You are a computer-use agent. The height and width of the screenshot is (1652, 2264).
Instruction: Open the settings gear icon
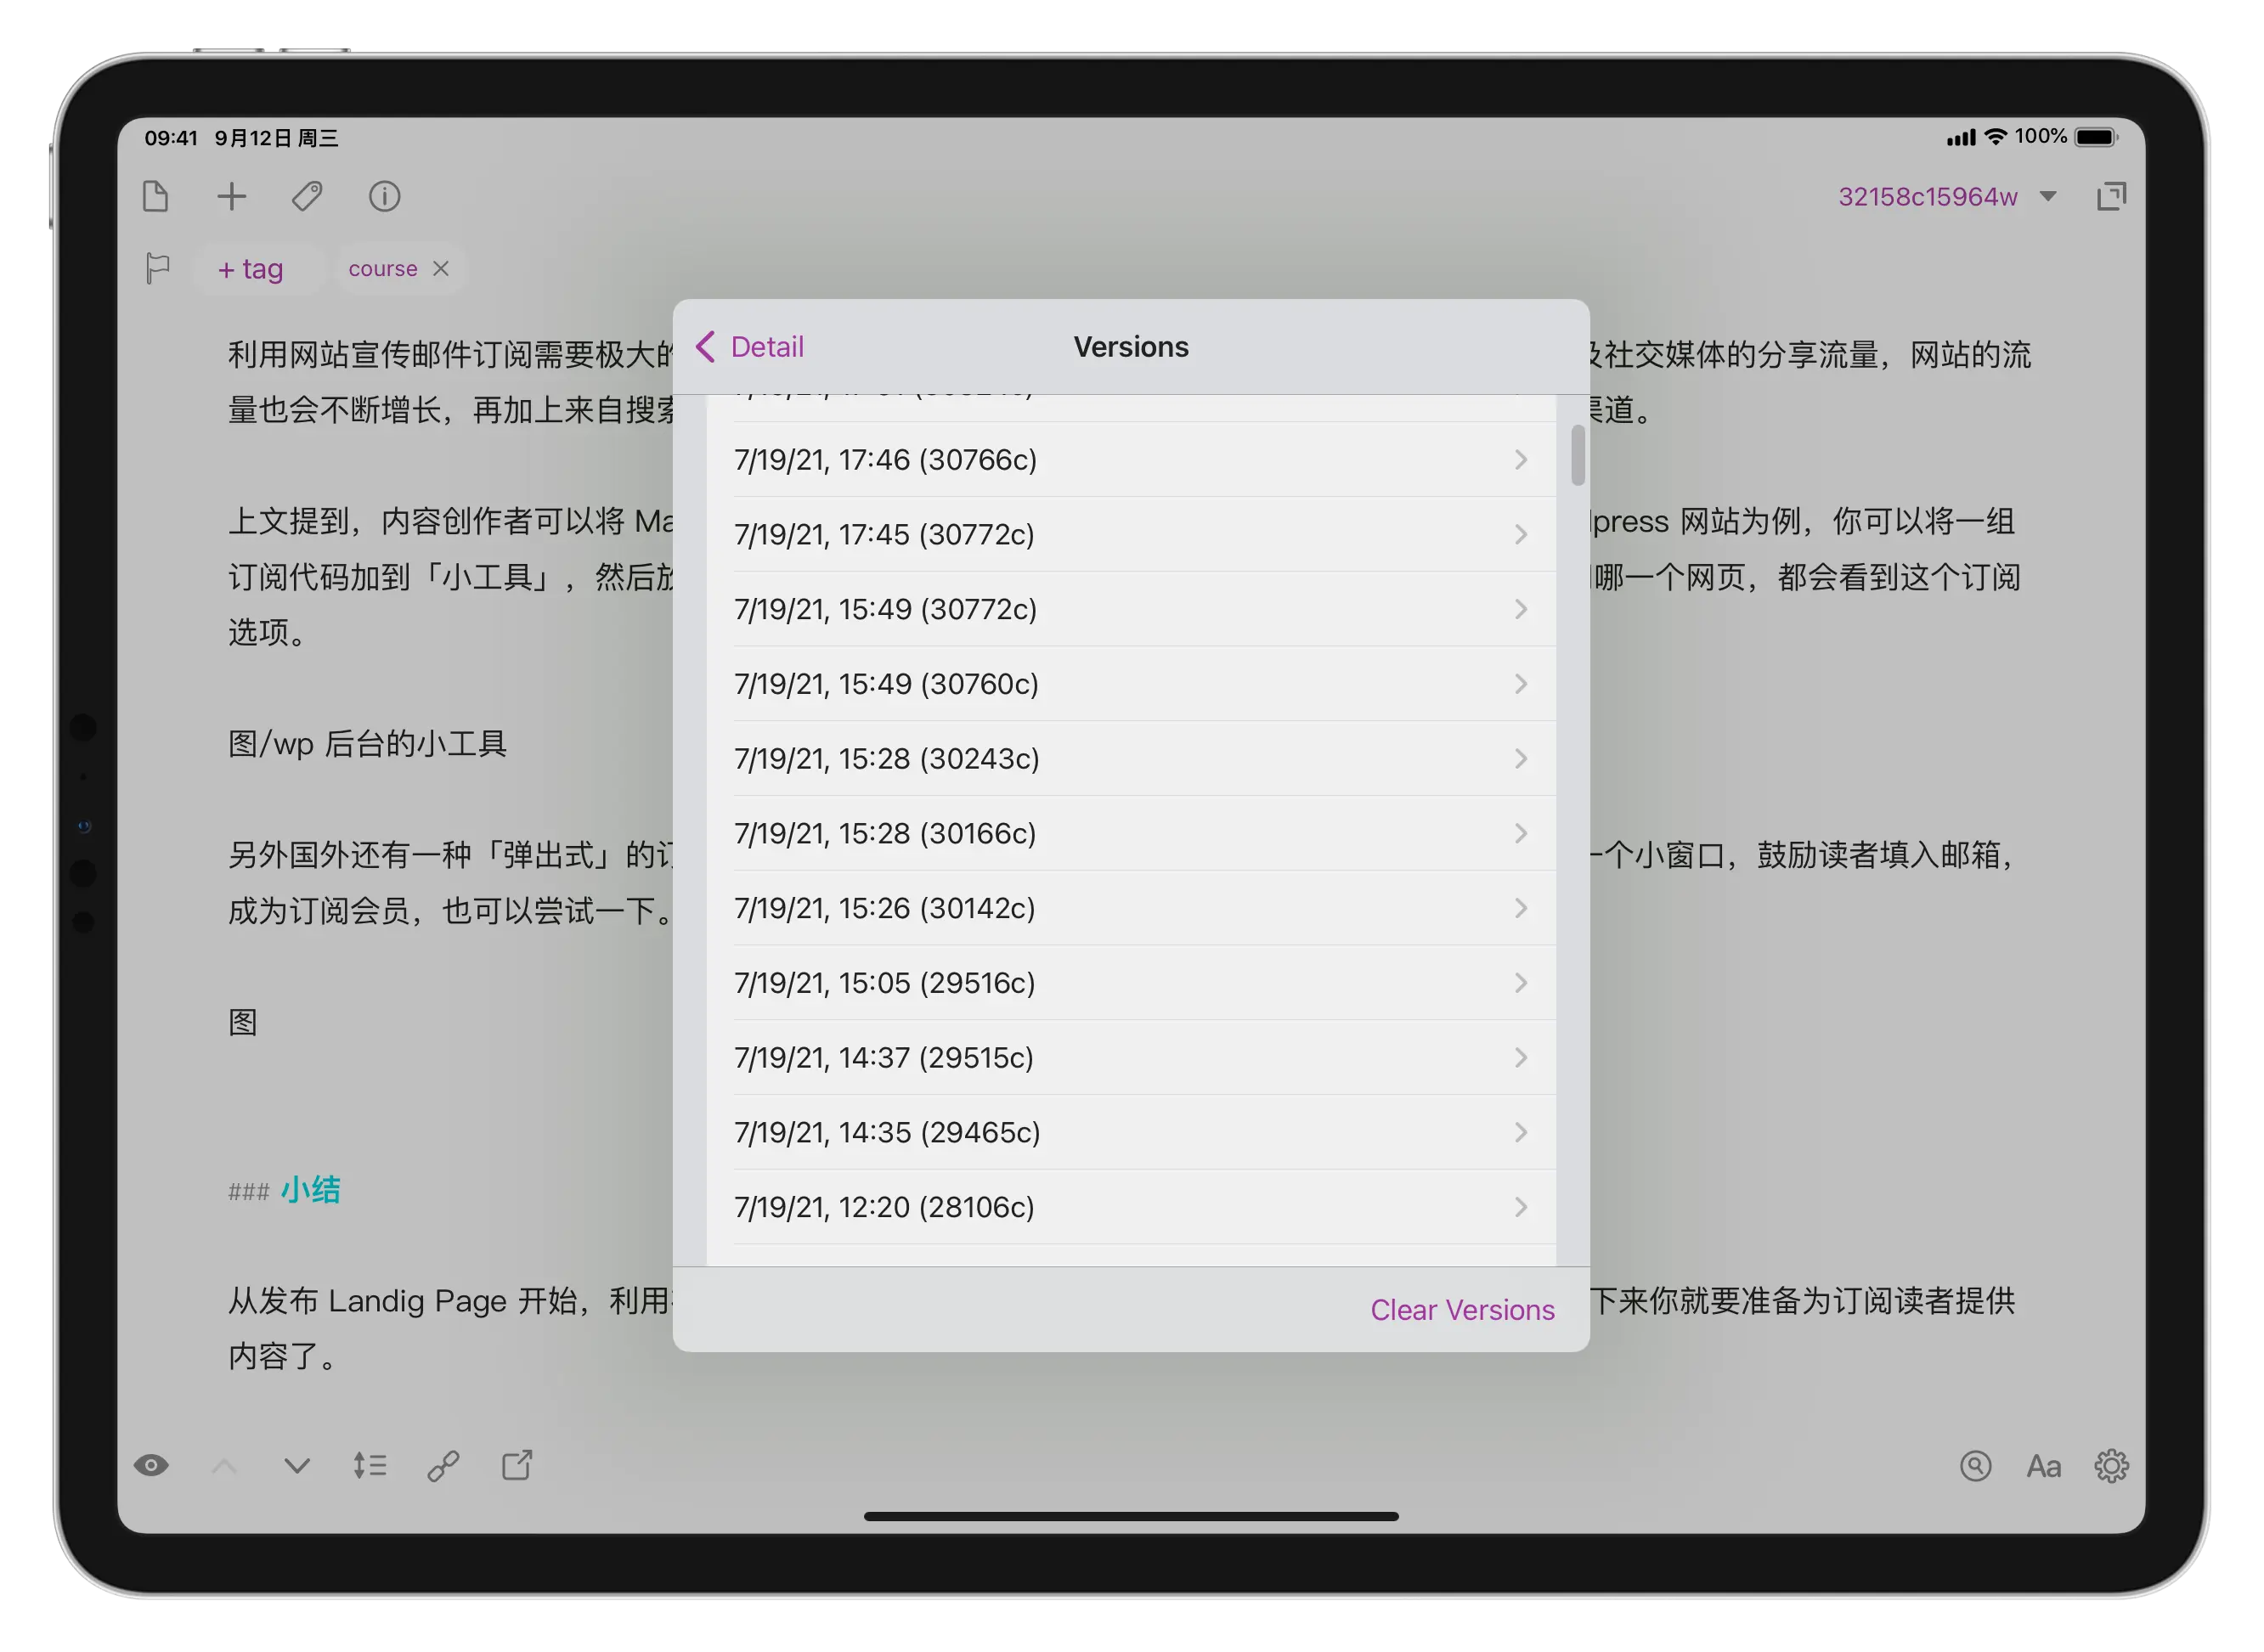tap(2111, 1466)
